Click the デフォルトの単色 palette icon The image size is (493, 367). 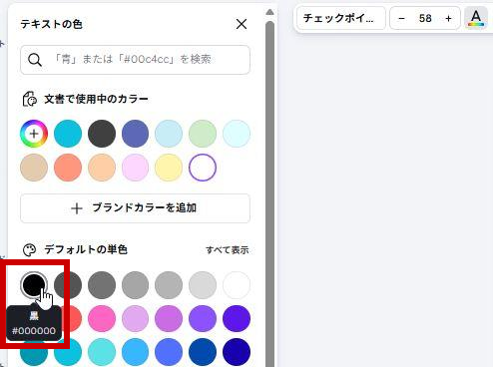pos(29,250)
